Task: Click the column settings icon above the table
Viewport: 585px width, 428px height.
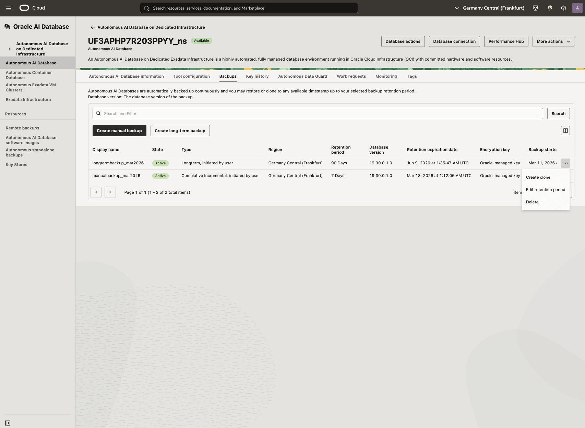Action: click(x=565, y=130)
